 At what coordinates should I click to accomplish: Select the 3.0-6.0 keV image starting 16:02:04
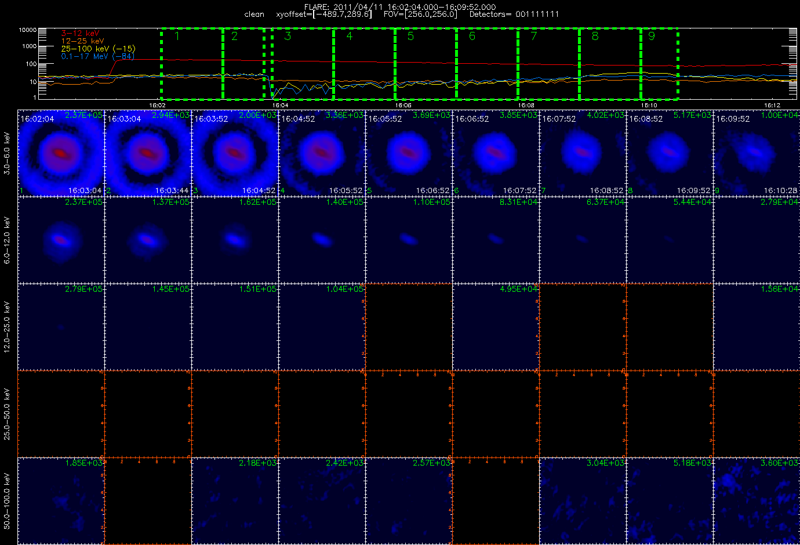point(61,152)
